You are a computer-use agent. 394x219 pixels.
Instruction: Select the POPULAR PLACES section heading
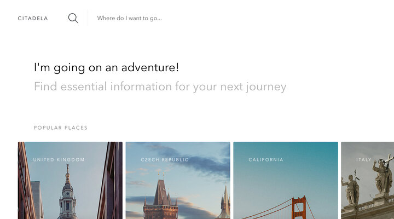click(x=61, y=128)
